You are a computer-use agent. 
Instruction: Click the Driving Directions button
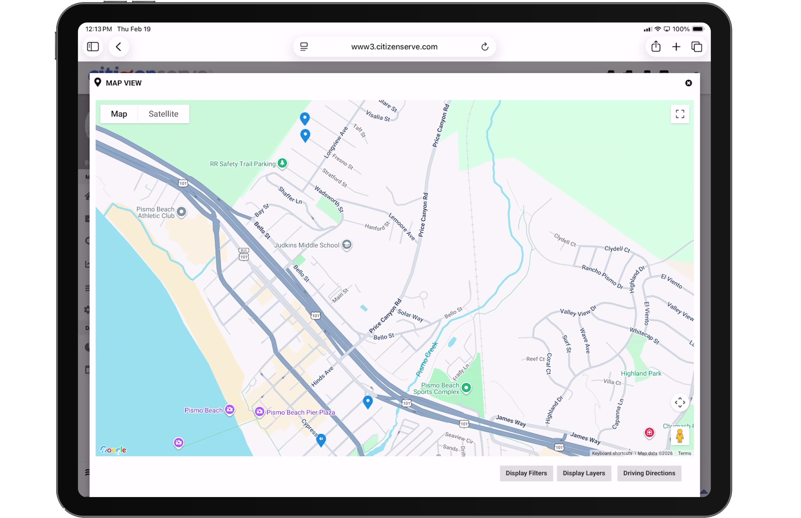point(649,473)
